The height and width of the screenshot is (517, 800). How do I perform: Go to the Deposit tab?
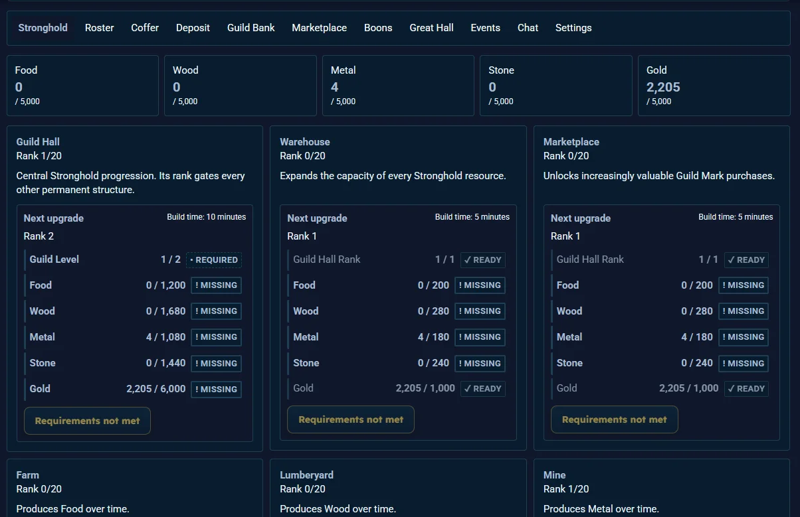pos(193,28)
